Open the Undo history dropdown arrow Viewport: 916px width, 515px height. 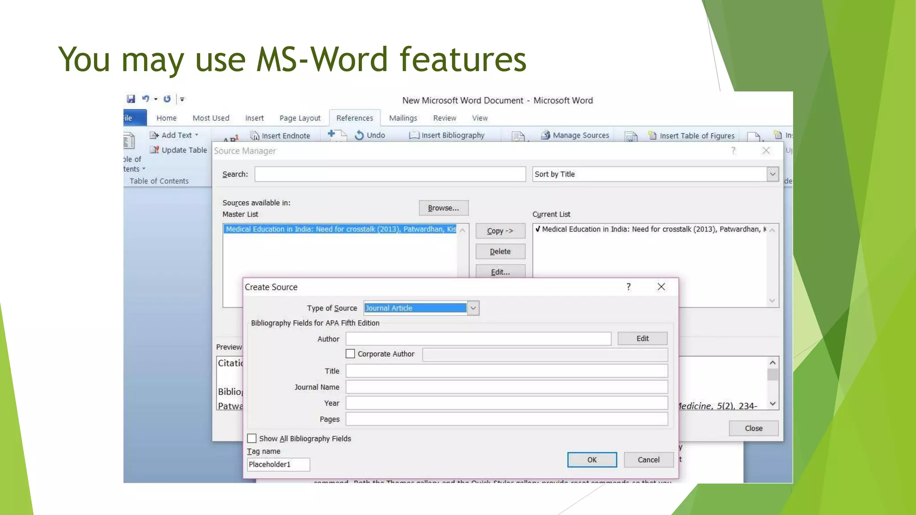pos(156,99)
